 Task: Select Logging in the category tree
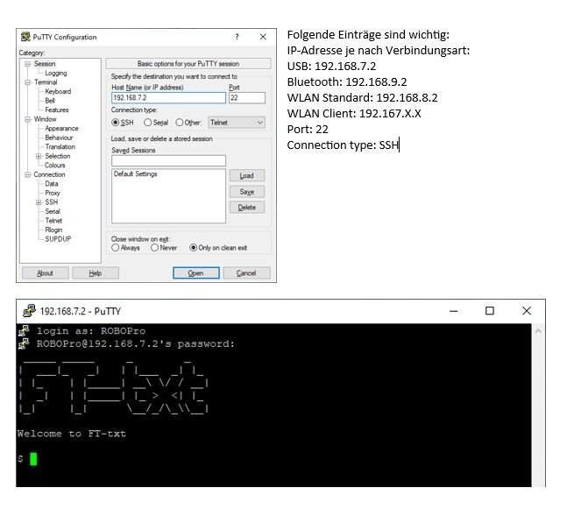tap(56, 74)
